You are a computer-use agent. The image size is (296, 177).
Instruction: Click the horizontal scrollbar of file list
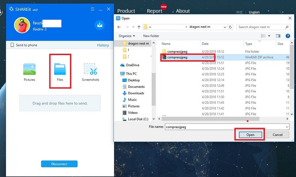click(x=211, y=119)
